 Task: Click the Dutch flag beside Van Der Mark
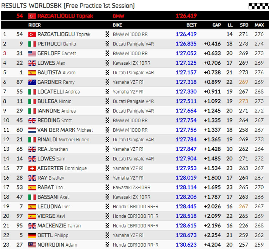click(x=32, y=130)
